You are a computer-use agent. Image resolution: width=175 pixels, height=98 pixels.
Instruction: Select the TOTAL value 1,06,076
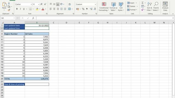pyautogui.click(x=37, y=79)
